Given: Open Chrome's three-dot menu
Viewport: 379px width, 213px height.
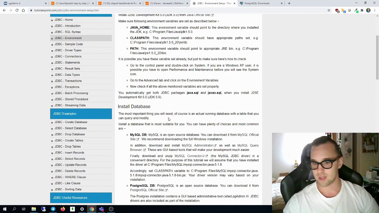Looking at the screenshot, I should click(375, 10).
